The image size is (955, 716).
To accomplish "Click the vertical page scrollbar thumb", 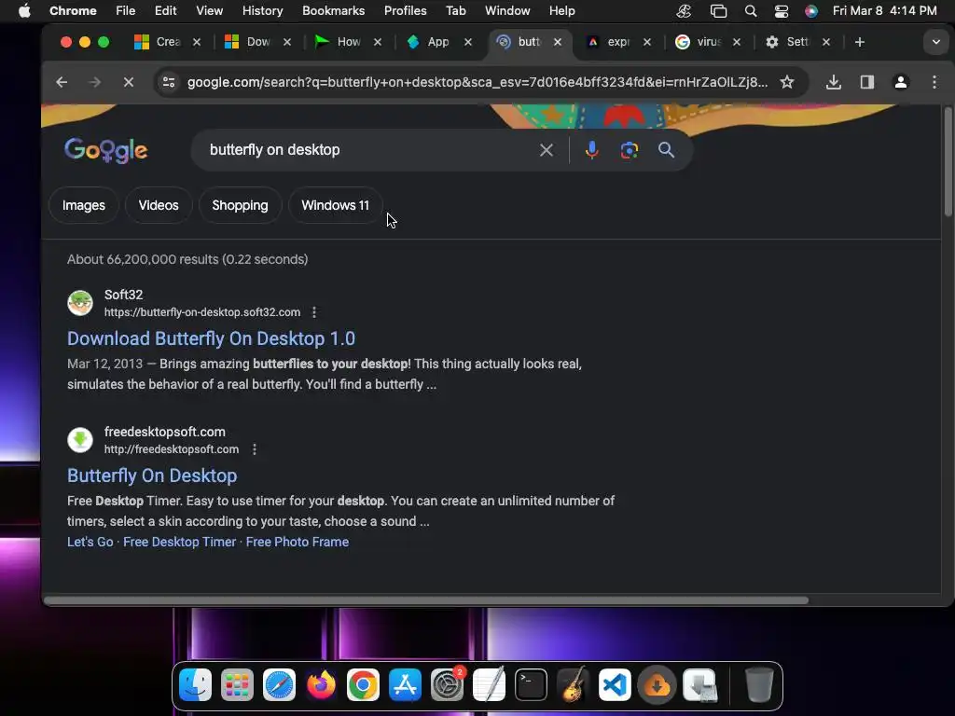I will pyautogui.click(x=948, y=161).
